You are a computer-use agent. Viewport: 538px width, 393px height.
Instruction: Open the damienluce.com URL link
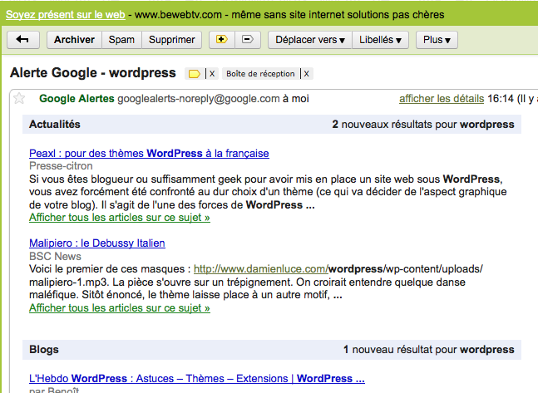coord(261,269)
